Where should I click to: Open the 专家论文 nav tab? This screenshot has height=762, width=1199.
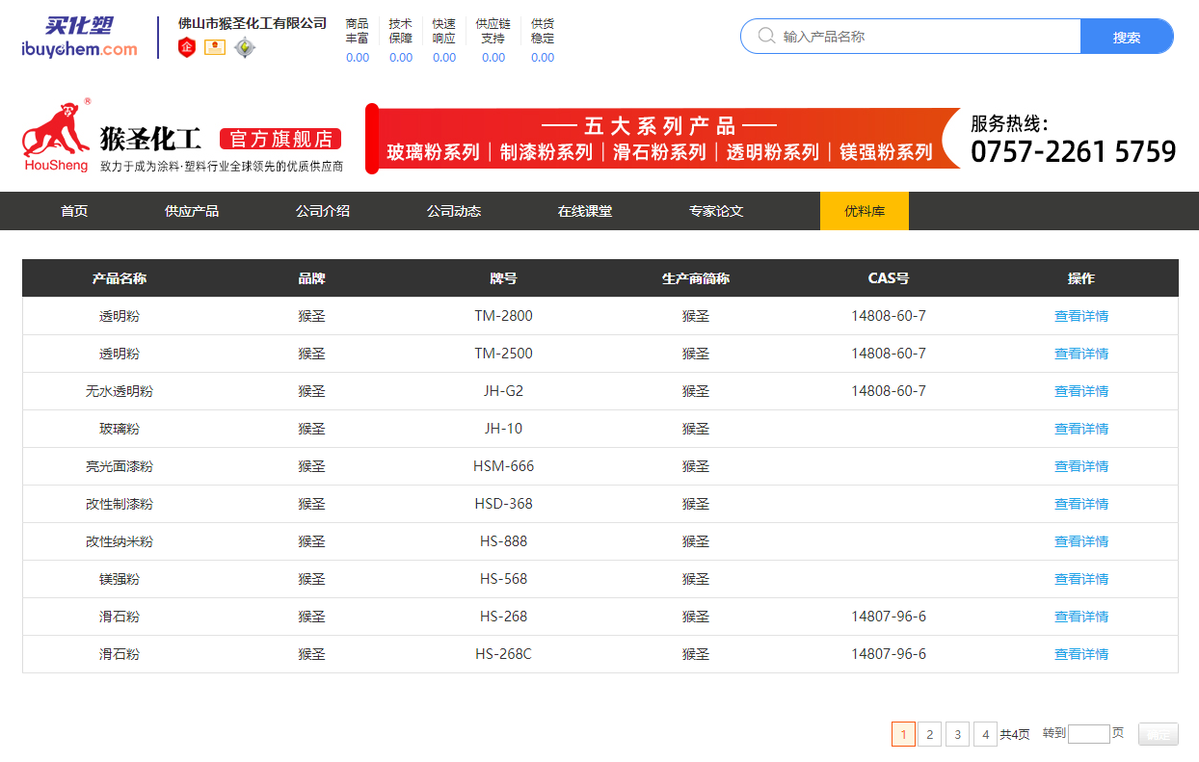click(x=716, y=211)
